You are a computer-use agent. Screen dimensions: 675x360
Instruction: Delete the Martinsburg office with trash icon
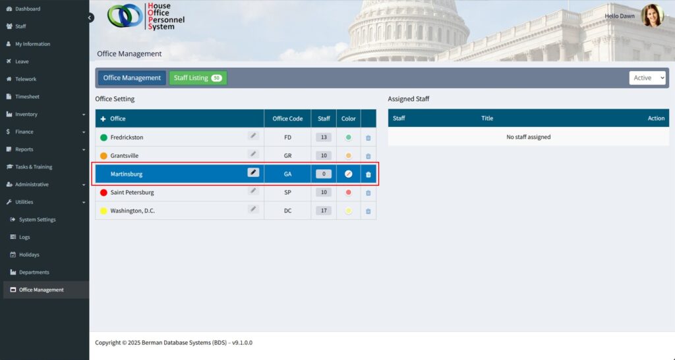pyautogui.click(x=368, y=174)
